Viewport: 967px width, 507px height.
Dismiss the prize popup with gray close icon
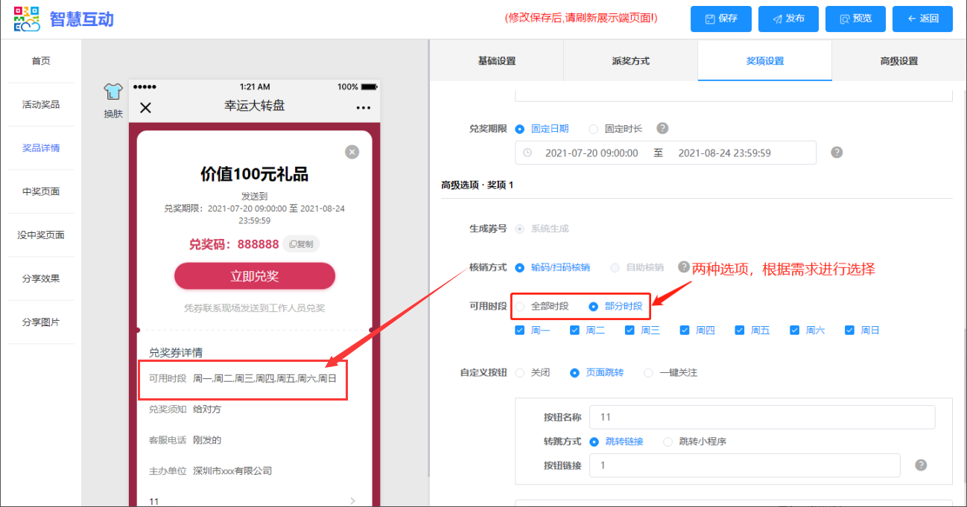click(x=352, y=152)
